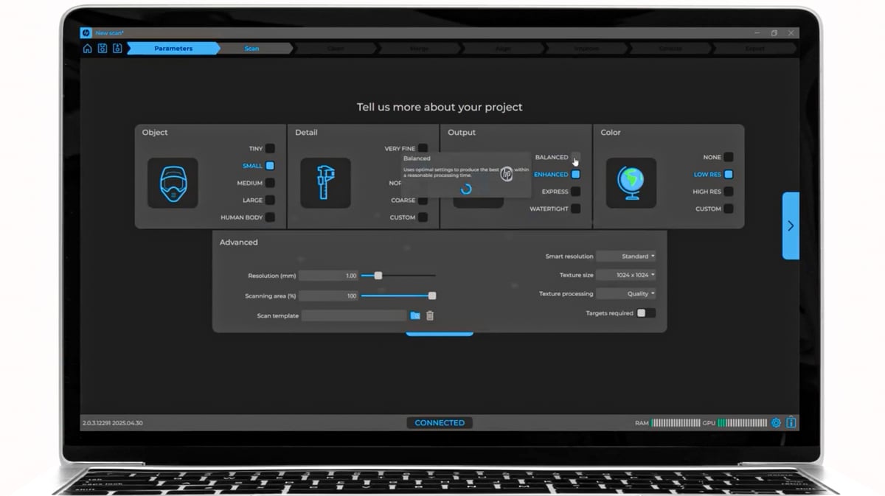
Task: Click the Clean workflow step
Action: coord(336,49)
